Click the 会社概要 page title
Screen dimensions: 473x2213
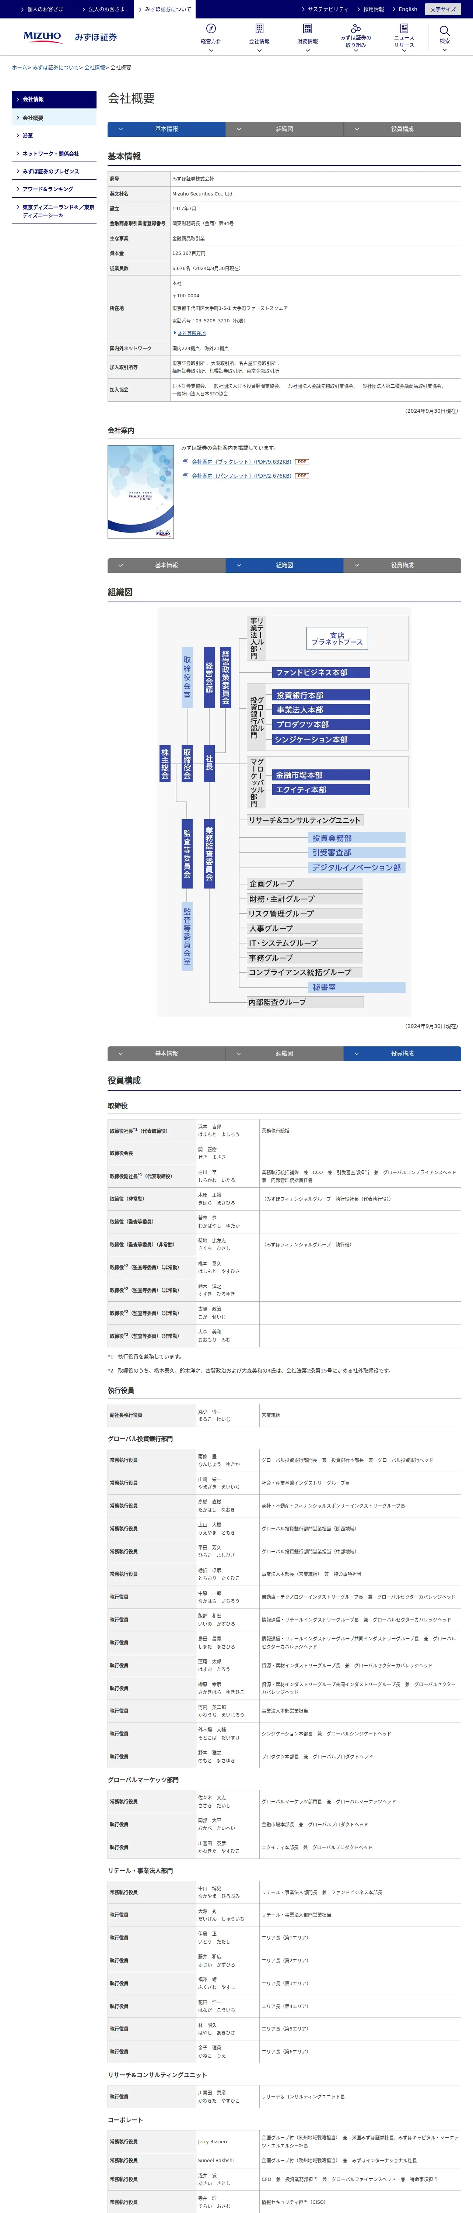pyautogui.click(x=132, y=99)
